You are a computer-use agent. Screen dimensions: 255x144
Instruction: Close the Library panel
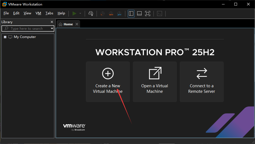point(52,22)
